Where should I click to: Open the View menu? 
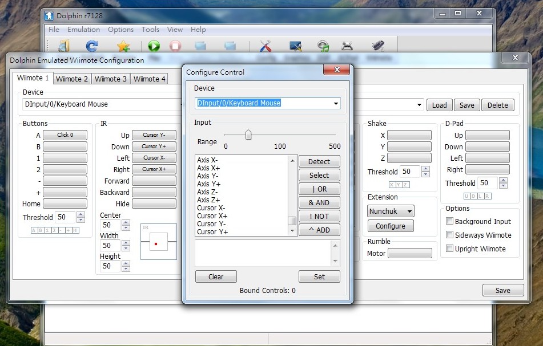click(175, 30)
